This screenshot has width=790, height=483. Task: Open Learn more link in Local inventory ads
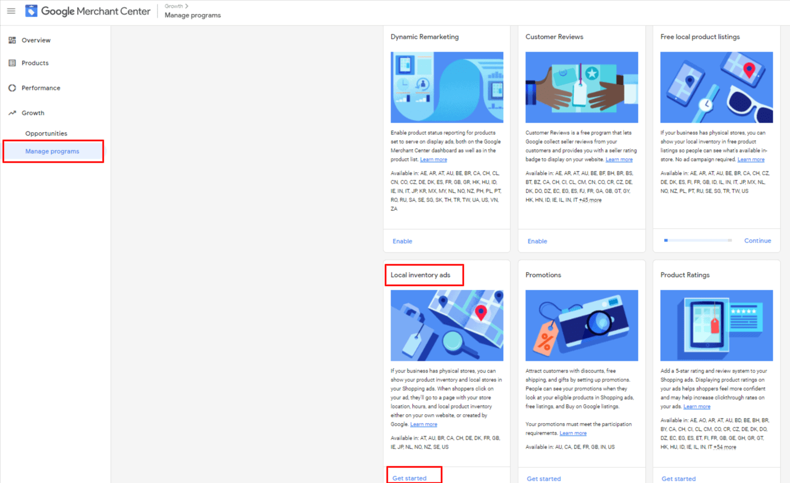click(423, 424)
